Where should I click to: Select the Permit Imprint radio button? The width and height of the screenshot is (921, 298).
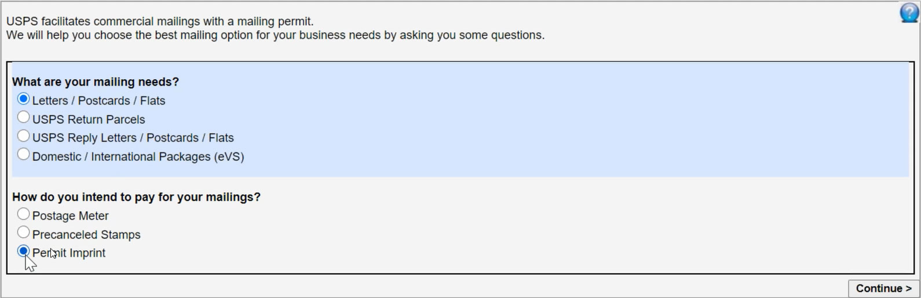pyautogui.click(x=23, y=251)
